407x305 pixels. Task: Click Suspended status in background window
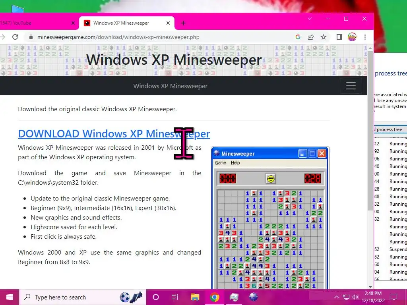coord(398,249)
